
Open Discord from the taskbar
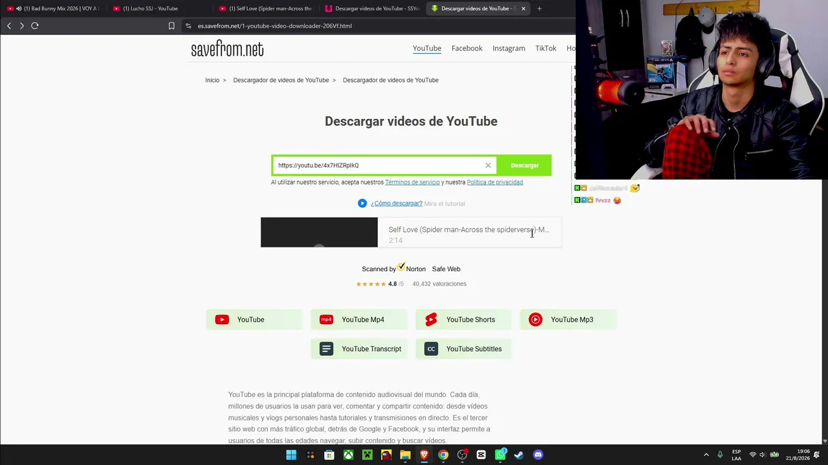click(538, 455)
